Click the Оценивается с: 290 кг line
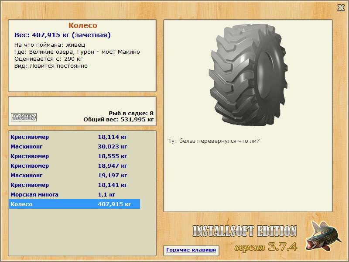Viewport: 349px width, 262px height. click(48, 59)
